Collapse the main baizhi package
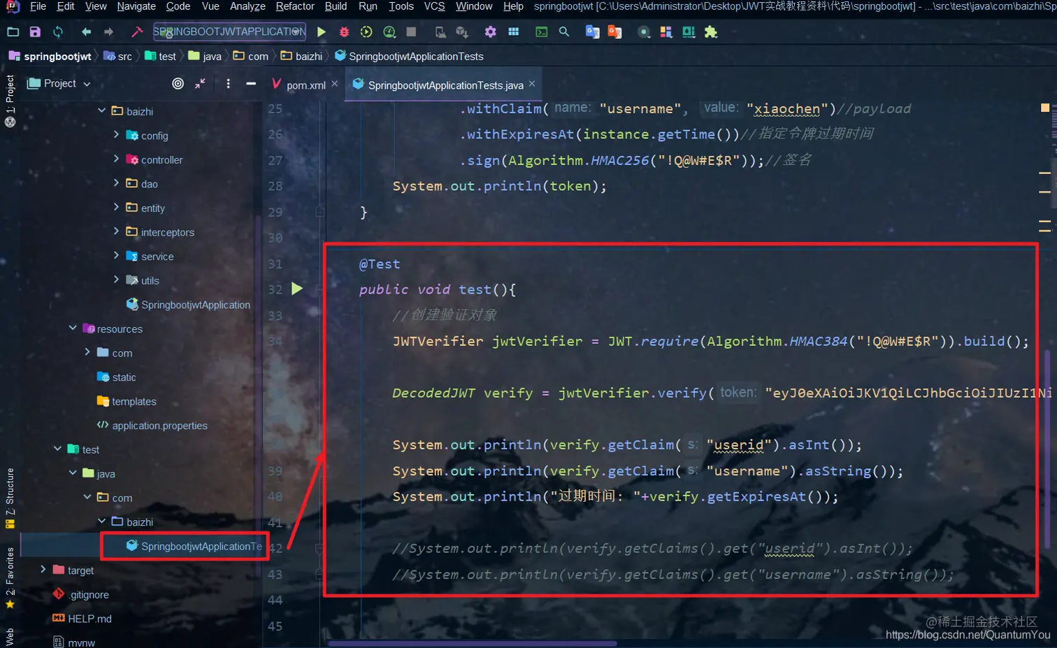1057x648 pixels. pyautogui.click(x=102, y=110)
